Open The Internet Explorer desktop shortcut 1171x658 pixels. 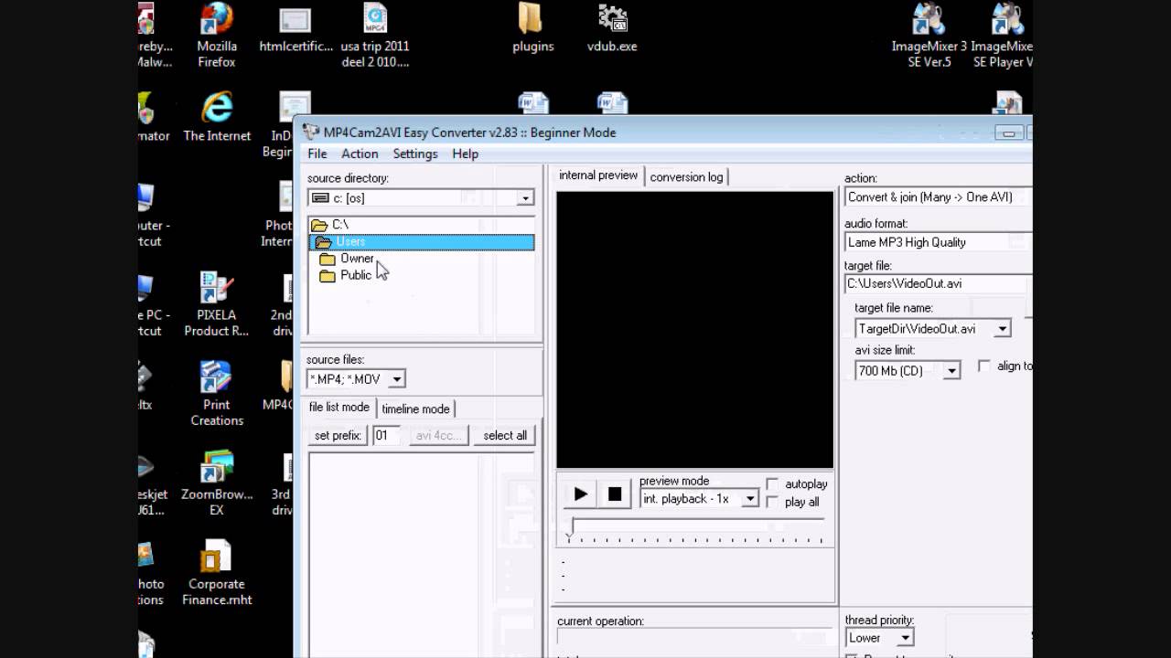coord(217,116)
